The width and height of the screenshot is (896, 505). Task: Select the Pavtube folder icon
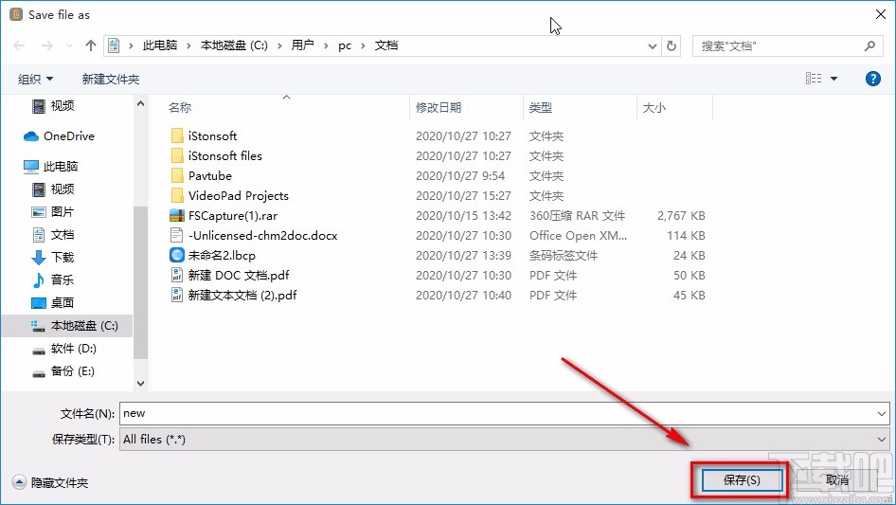177,175
